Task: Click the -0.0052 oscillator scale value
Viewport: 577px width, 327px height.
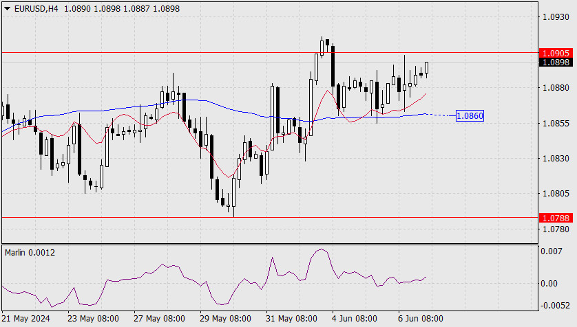Action: point(554,306)
